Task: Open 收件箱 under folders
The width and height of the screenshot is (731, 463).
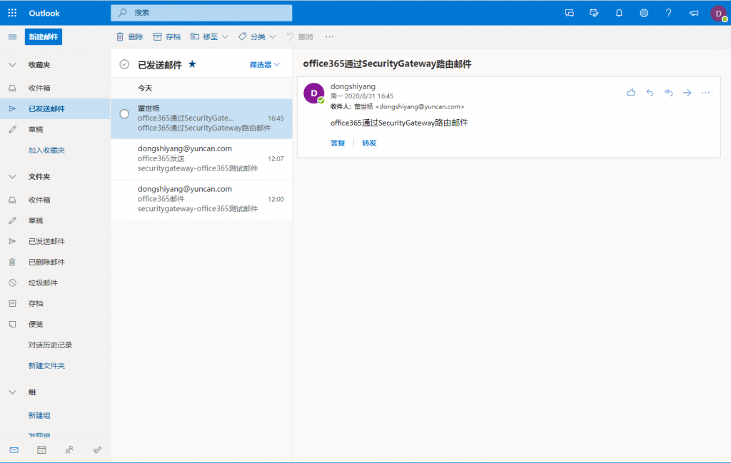Action: (x=55, y=200)
